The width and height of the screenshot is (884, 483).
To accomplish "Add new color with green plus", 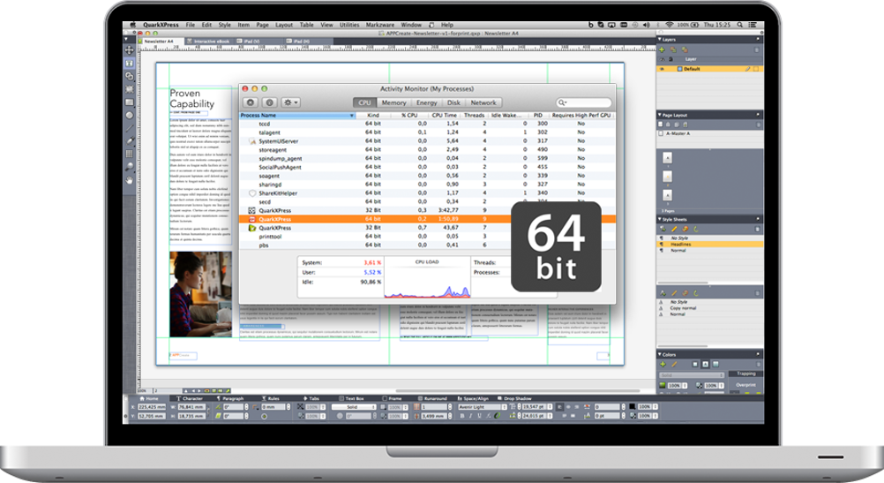I will click(663, 365).
